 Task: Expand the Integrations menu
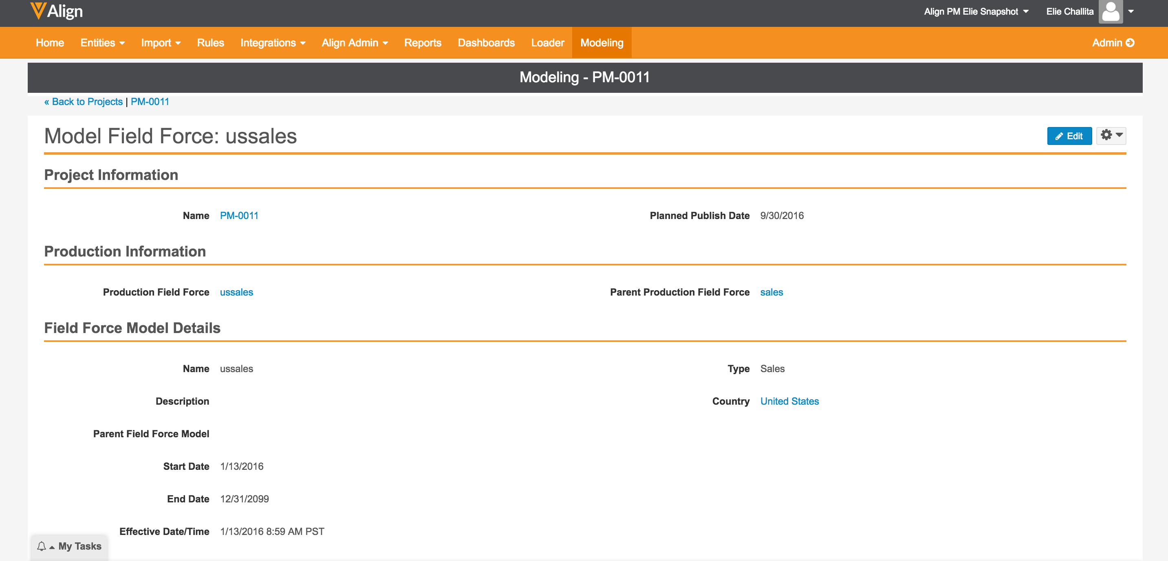(273, 43)
